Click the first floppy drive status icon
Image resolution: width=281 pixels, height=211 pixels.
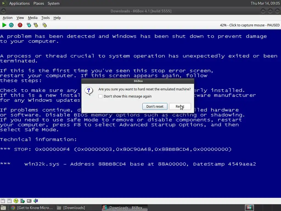pyautogui.click(x=3, y=201)
